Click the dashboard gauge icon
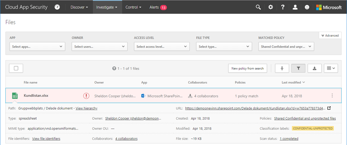 pyautogui.click(x=57, y=7)
